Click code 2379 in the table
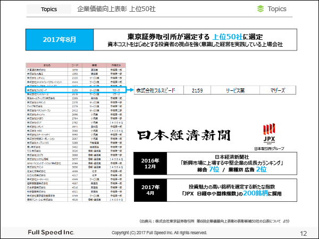The height and width of the screenshot is (239, 319). tap(75, 106)
